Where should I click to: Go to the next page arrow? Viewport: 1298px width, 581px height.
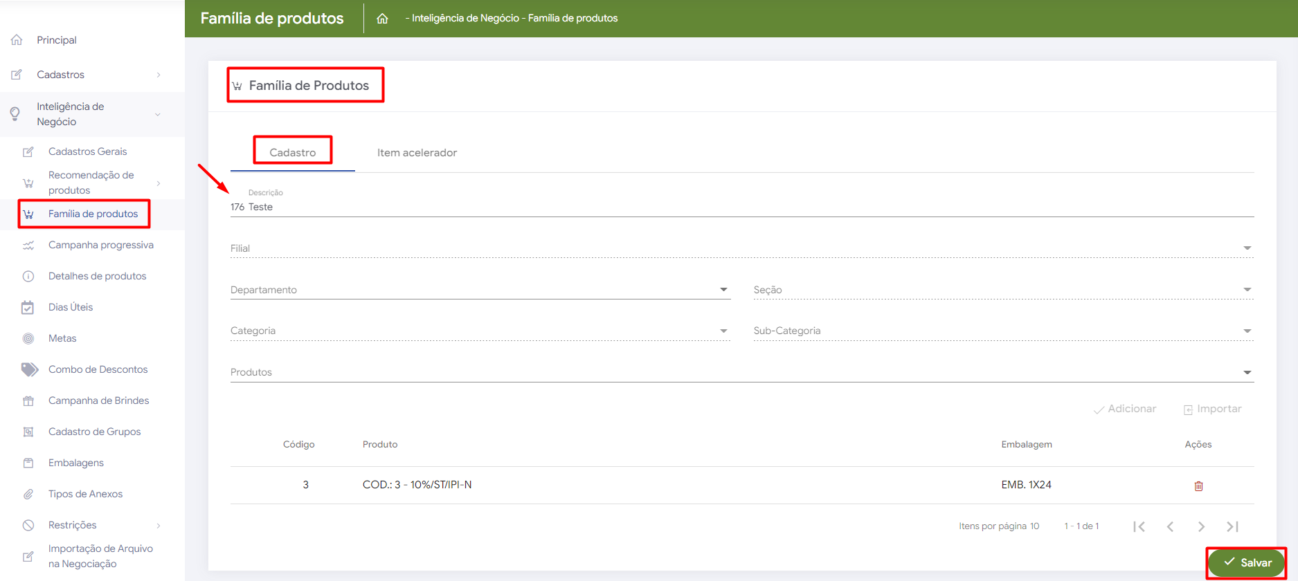pos(1201,526)
